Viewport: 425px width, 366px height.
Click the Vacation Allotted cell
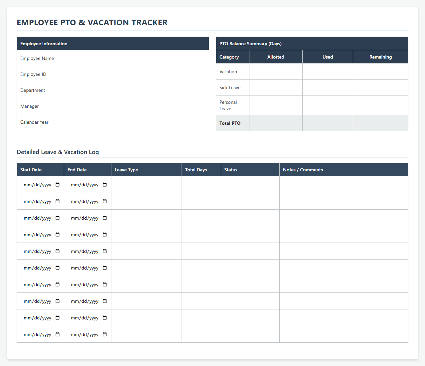pos(276,72)
